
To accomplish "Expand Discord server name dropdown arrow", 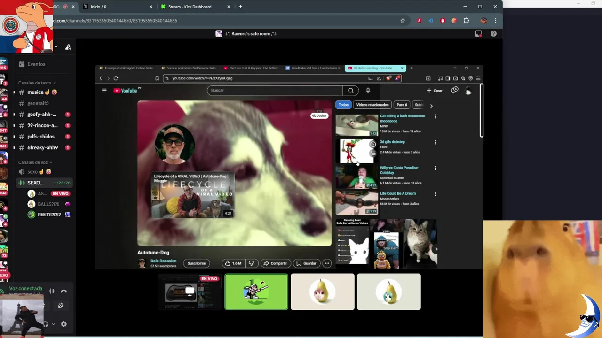I will 56,47.
